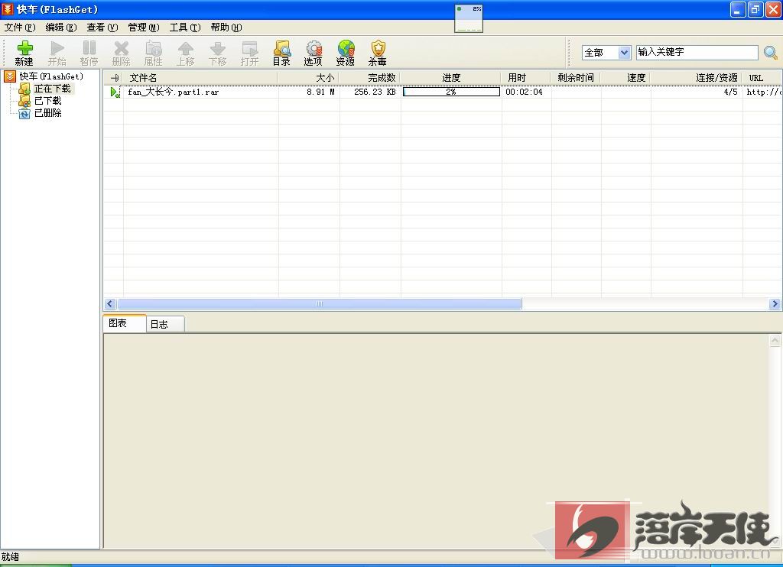This screenshot has width=783, height=567.
Task: Select 已下载 (Downloaded) folder
Action: pos(48,101)
